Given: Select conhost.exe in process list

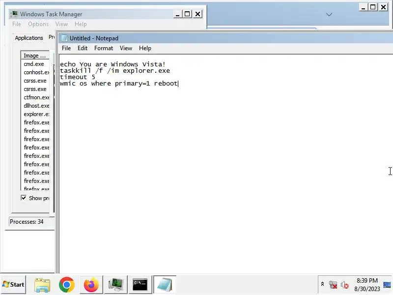Looking at the screenshot, I should [x=35, y=72].
